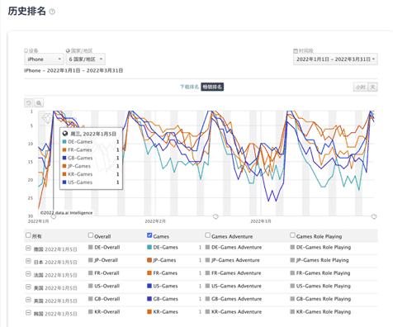Click the KR-Games orange legend square
The image size is (393, 327).
click(149, 312)
